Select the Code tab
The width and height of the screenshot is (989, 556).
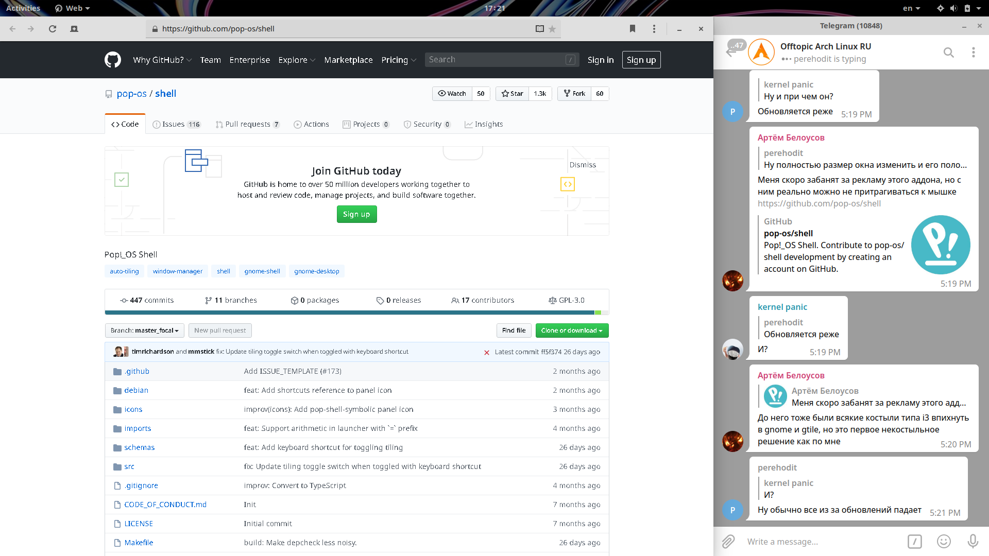click(125, 124)
